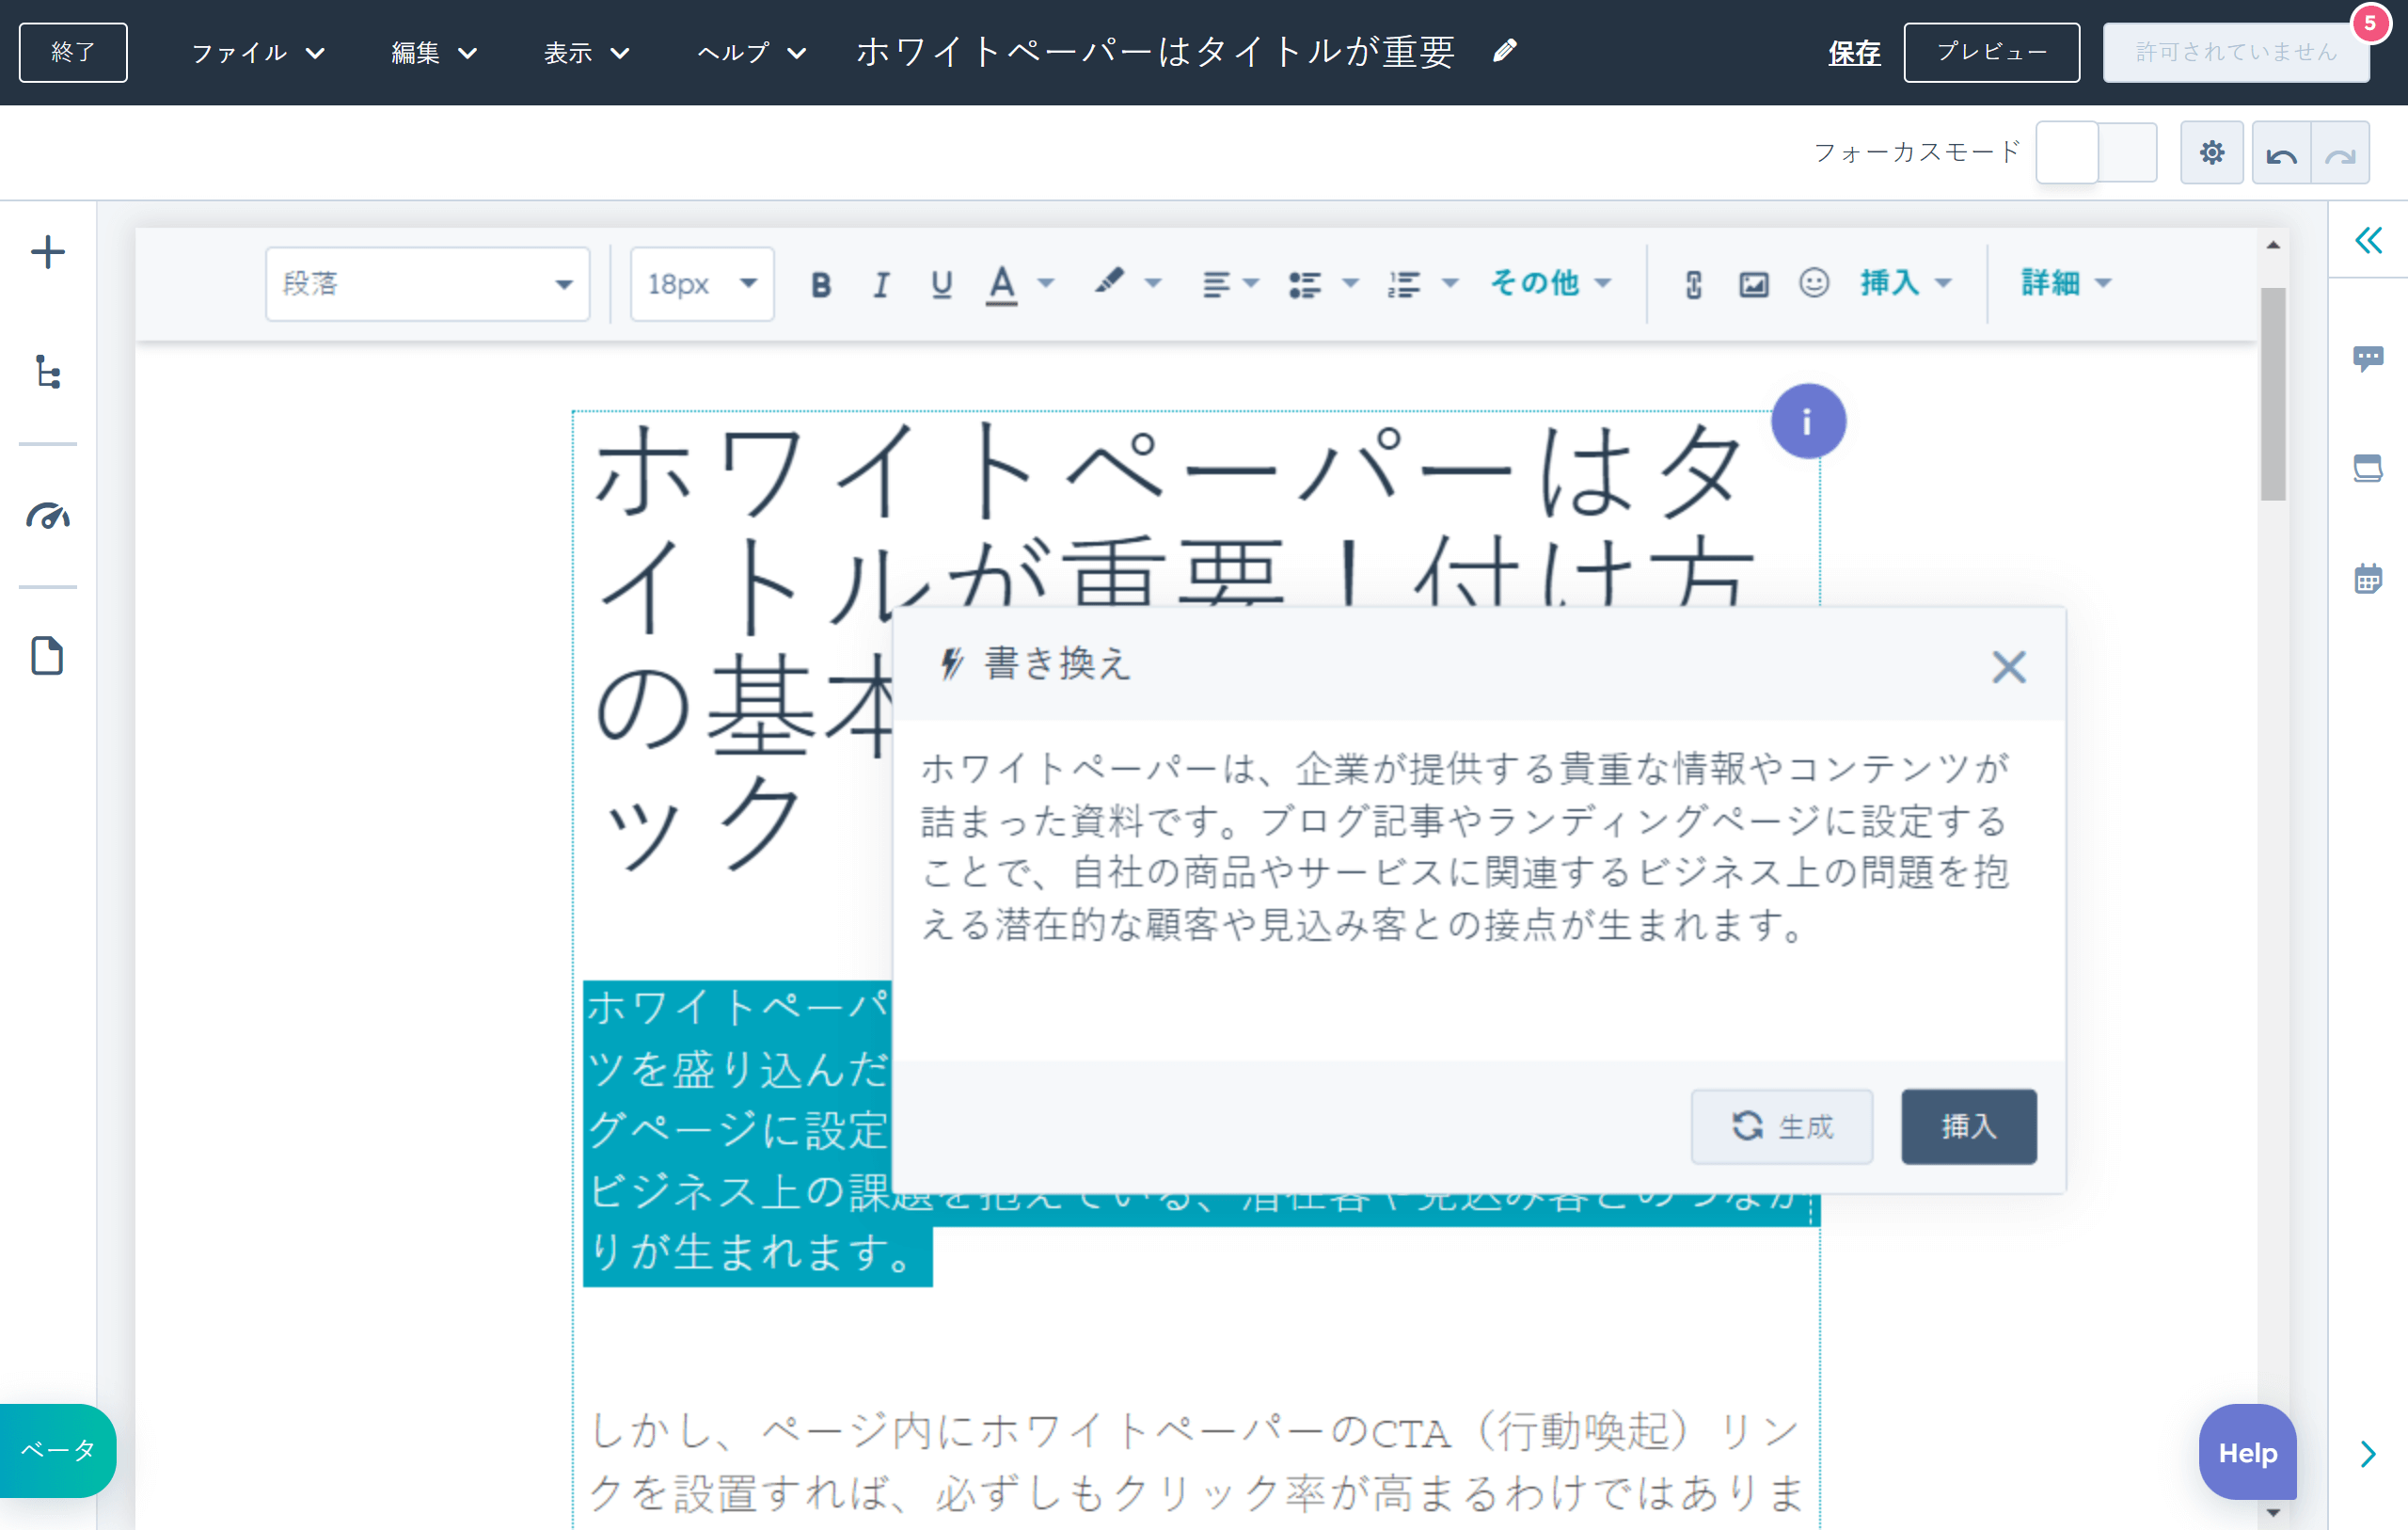This screenshot has height=1530, width=2408.
Task: Expand text color dropdown arrow
Action: coord(1046,284)
